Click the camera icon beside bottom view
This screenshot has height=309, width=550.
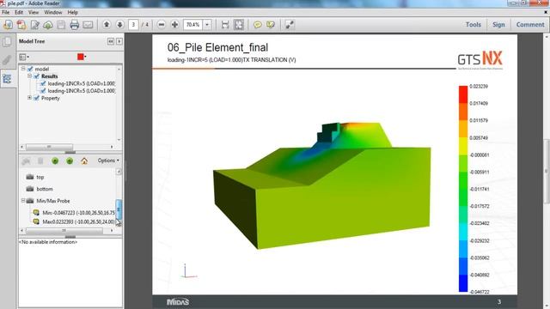(x=30, y=189)
